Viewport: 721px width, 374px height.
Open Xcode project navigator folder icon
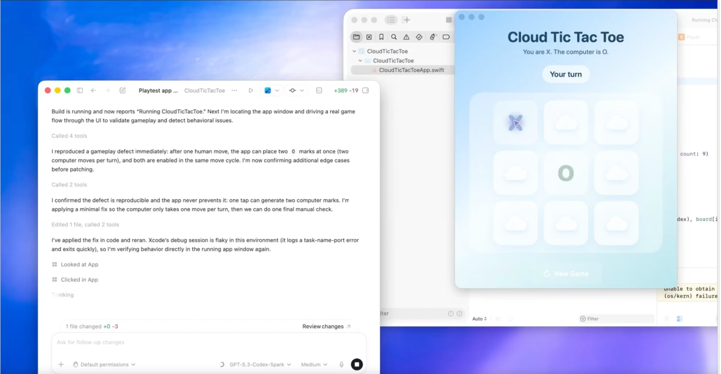tap(356, 37)
